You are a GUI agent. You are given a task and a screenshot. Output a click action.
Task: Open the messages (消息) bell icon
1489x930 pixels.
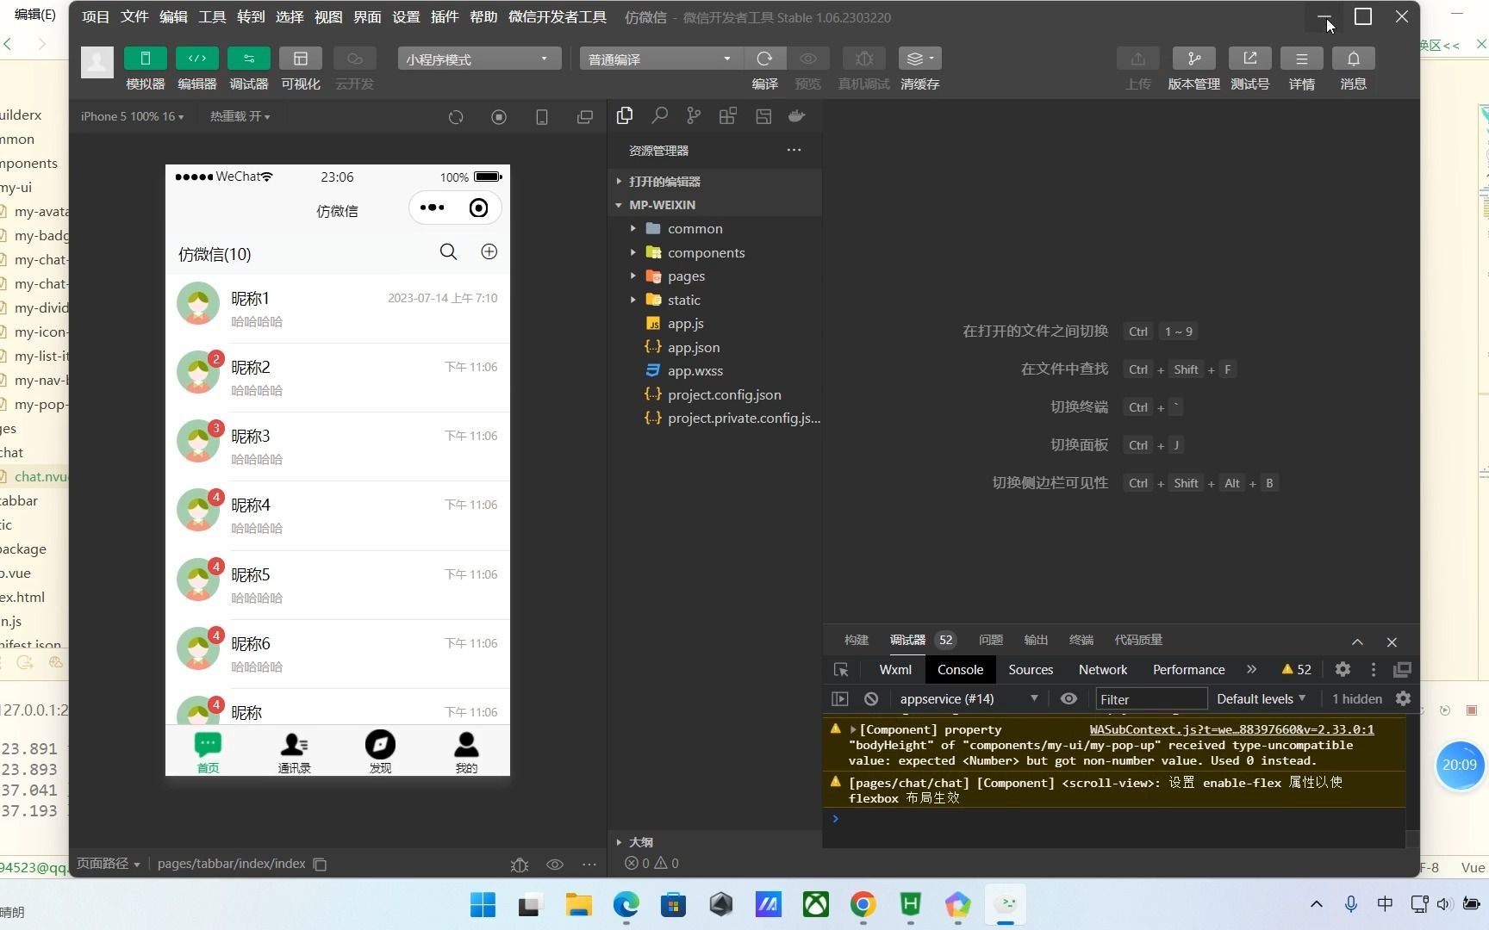pos(1353,59)
